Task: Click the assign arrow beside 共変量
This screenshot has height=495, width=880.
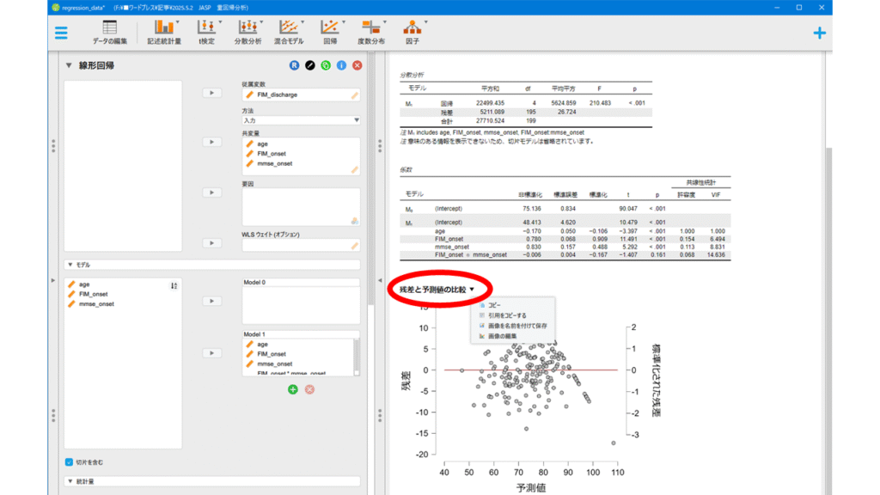Action: click(x=211, y=142)
